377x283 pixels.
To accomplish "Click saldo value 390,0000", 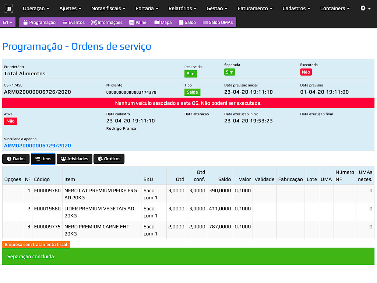I will coord(220,191).
